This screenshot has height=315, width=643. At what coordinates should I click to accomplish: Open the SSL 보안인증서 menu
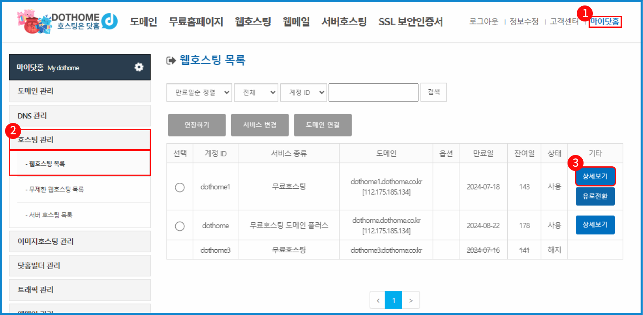(411, 21)
